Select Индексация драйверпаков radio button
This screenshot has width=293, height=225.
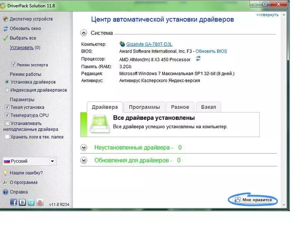pos(7,90)
